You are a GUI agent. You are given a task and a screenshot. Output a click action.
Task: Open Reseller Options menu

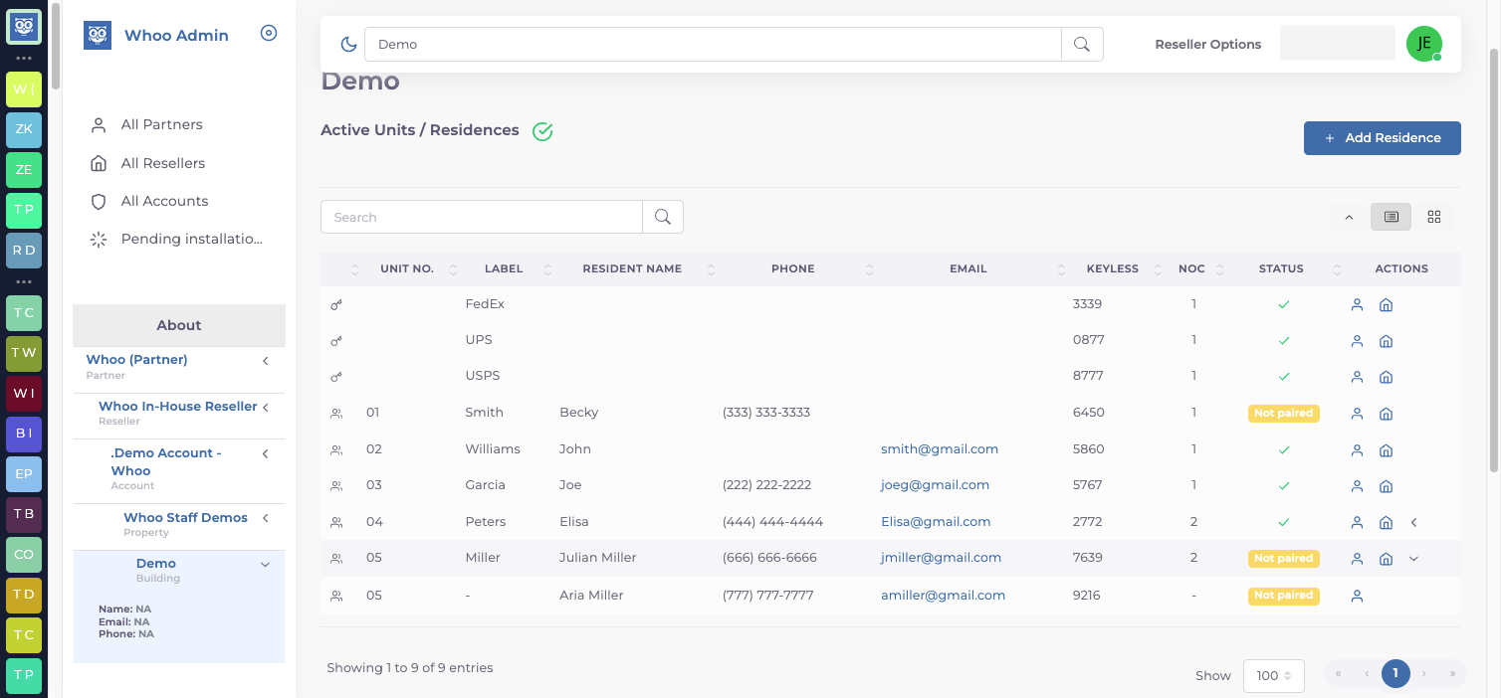coord(1207,44)
